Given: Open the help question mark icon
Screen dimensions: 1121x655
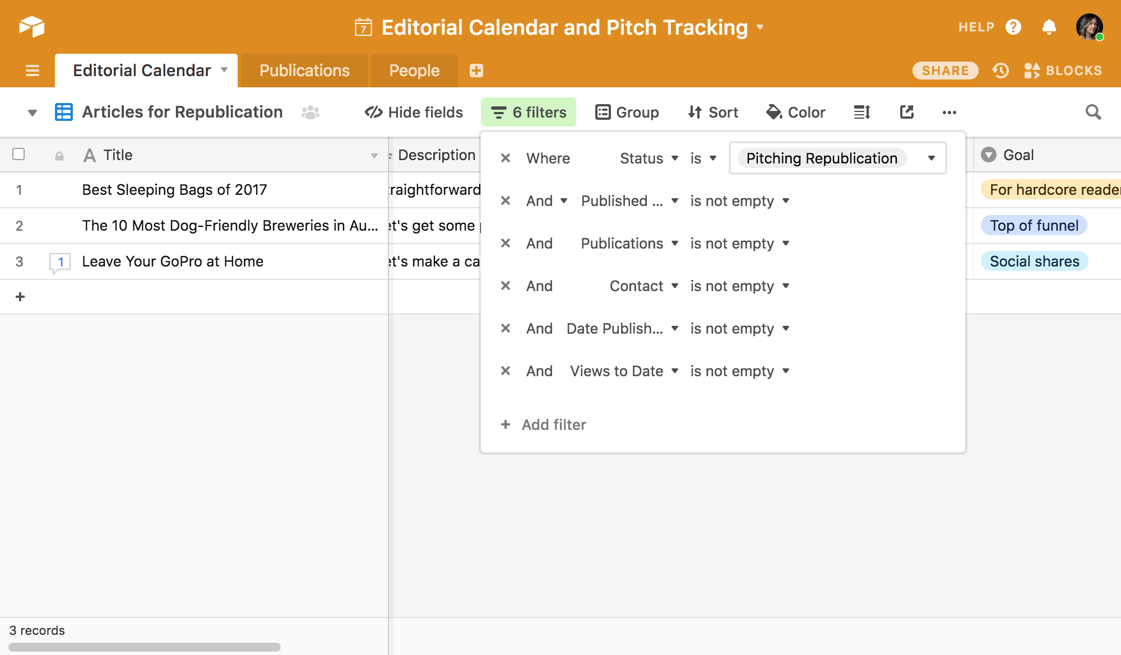Looking at the screenshot, I should point(1013,27).
